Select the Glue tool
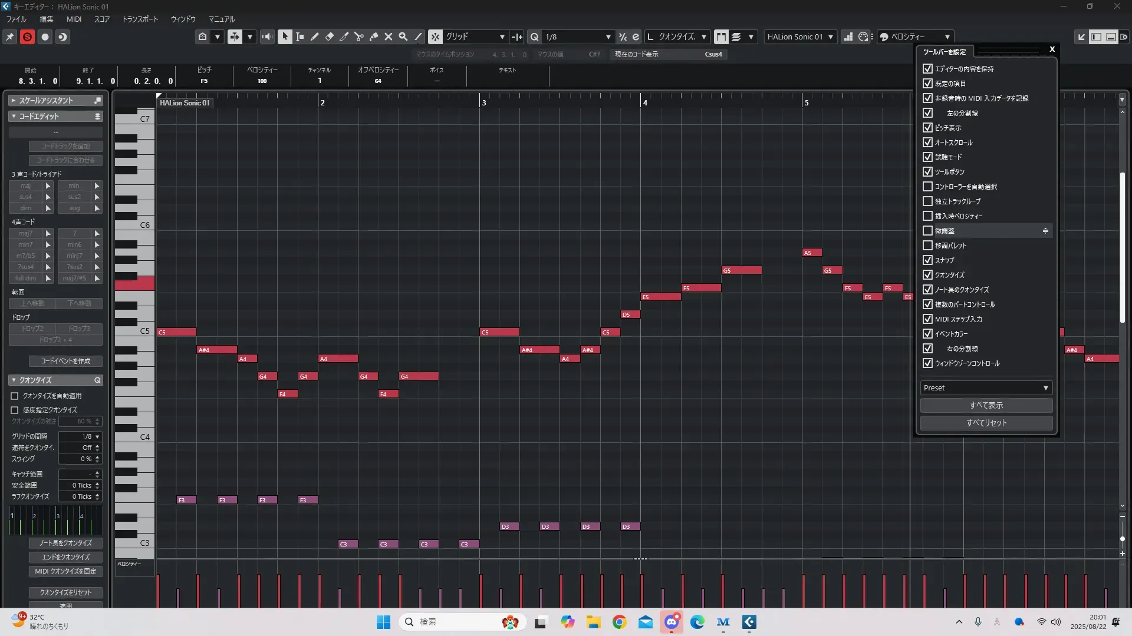Viewport: 1132px width, 636px height. pos(374,37)
